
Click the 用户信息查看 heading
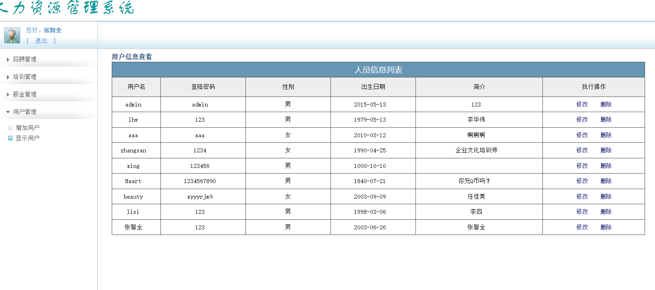coord(132,57)
